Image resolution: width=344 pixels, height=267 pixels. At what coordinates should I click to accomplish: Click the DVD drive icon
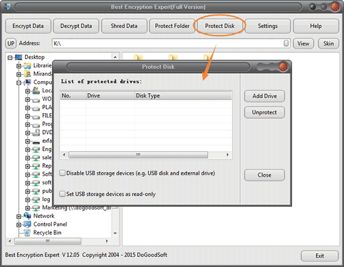tap(36, 133)
